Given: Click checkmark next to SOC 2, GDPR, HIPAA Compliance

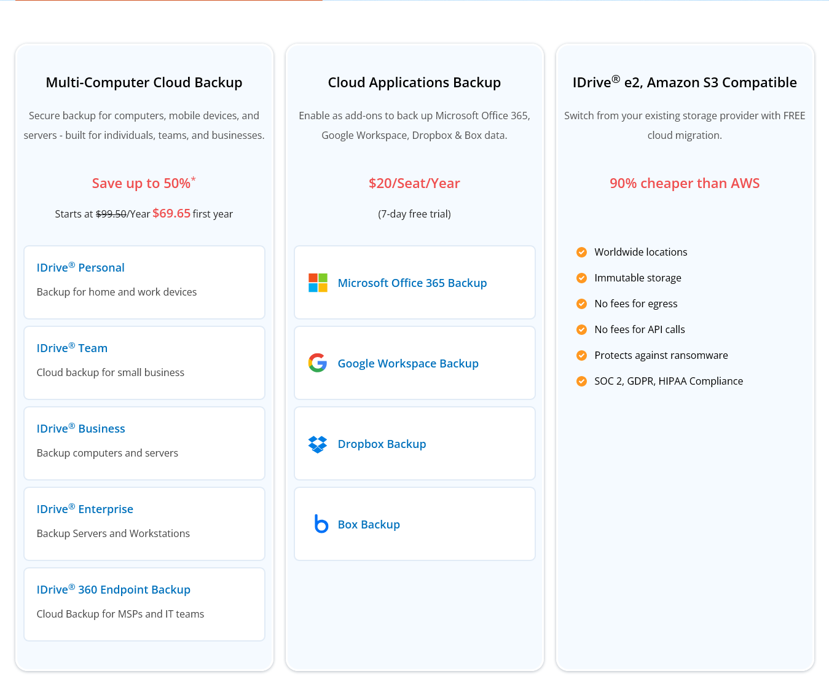Looking at the screenshot, I should tap(581, 381).
